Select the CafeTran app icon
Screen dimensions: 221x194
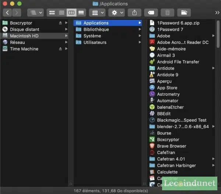pos(152,152)
